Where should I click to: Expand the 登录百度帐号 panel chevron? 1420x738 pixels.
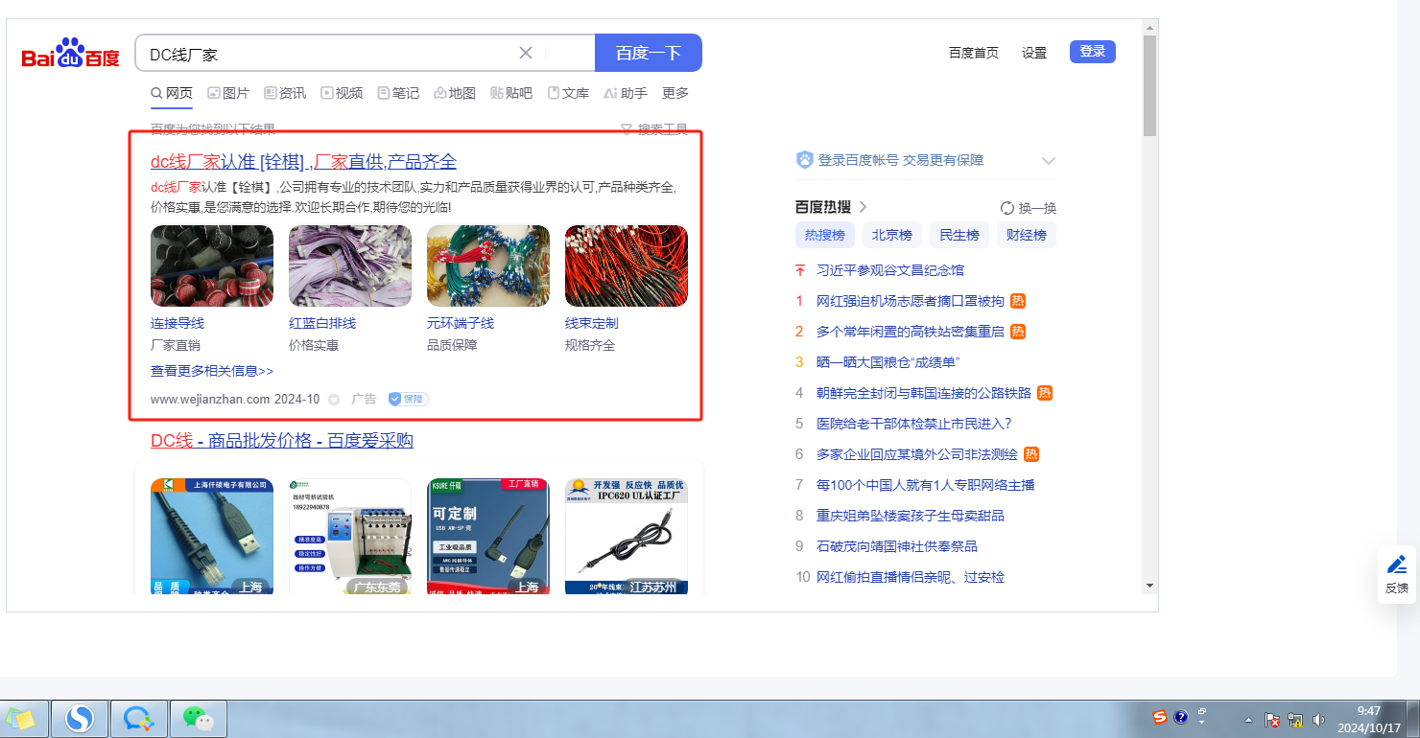coord(1049,161)
